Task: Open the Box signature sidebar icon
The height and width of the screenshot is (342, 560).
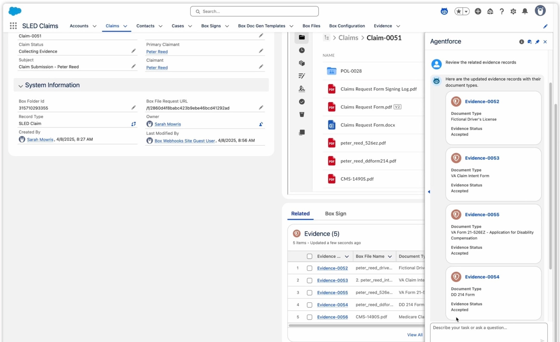Action: (302, 89)
